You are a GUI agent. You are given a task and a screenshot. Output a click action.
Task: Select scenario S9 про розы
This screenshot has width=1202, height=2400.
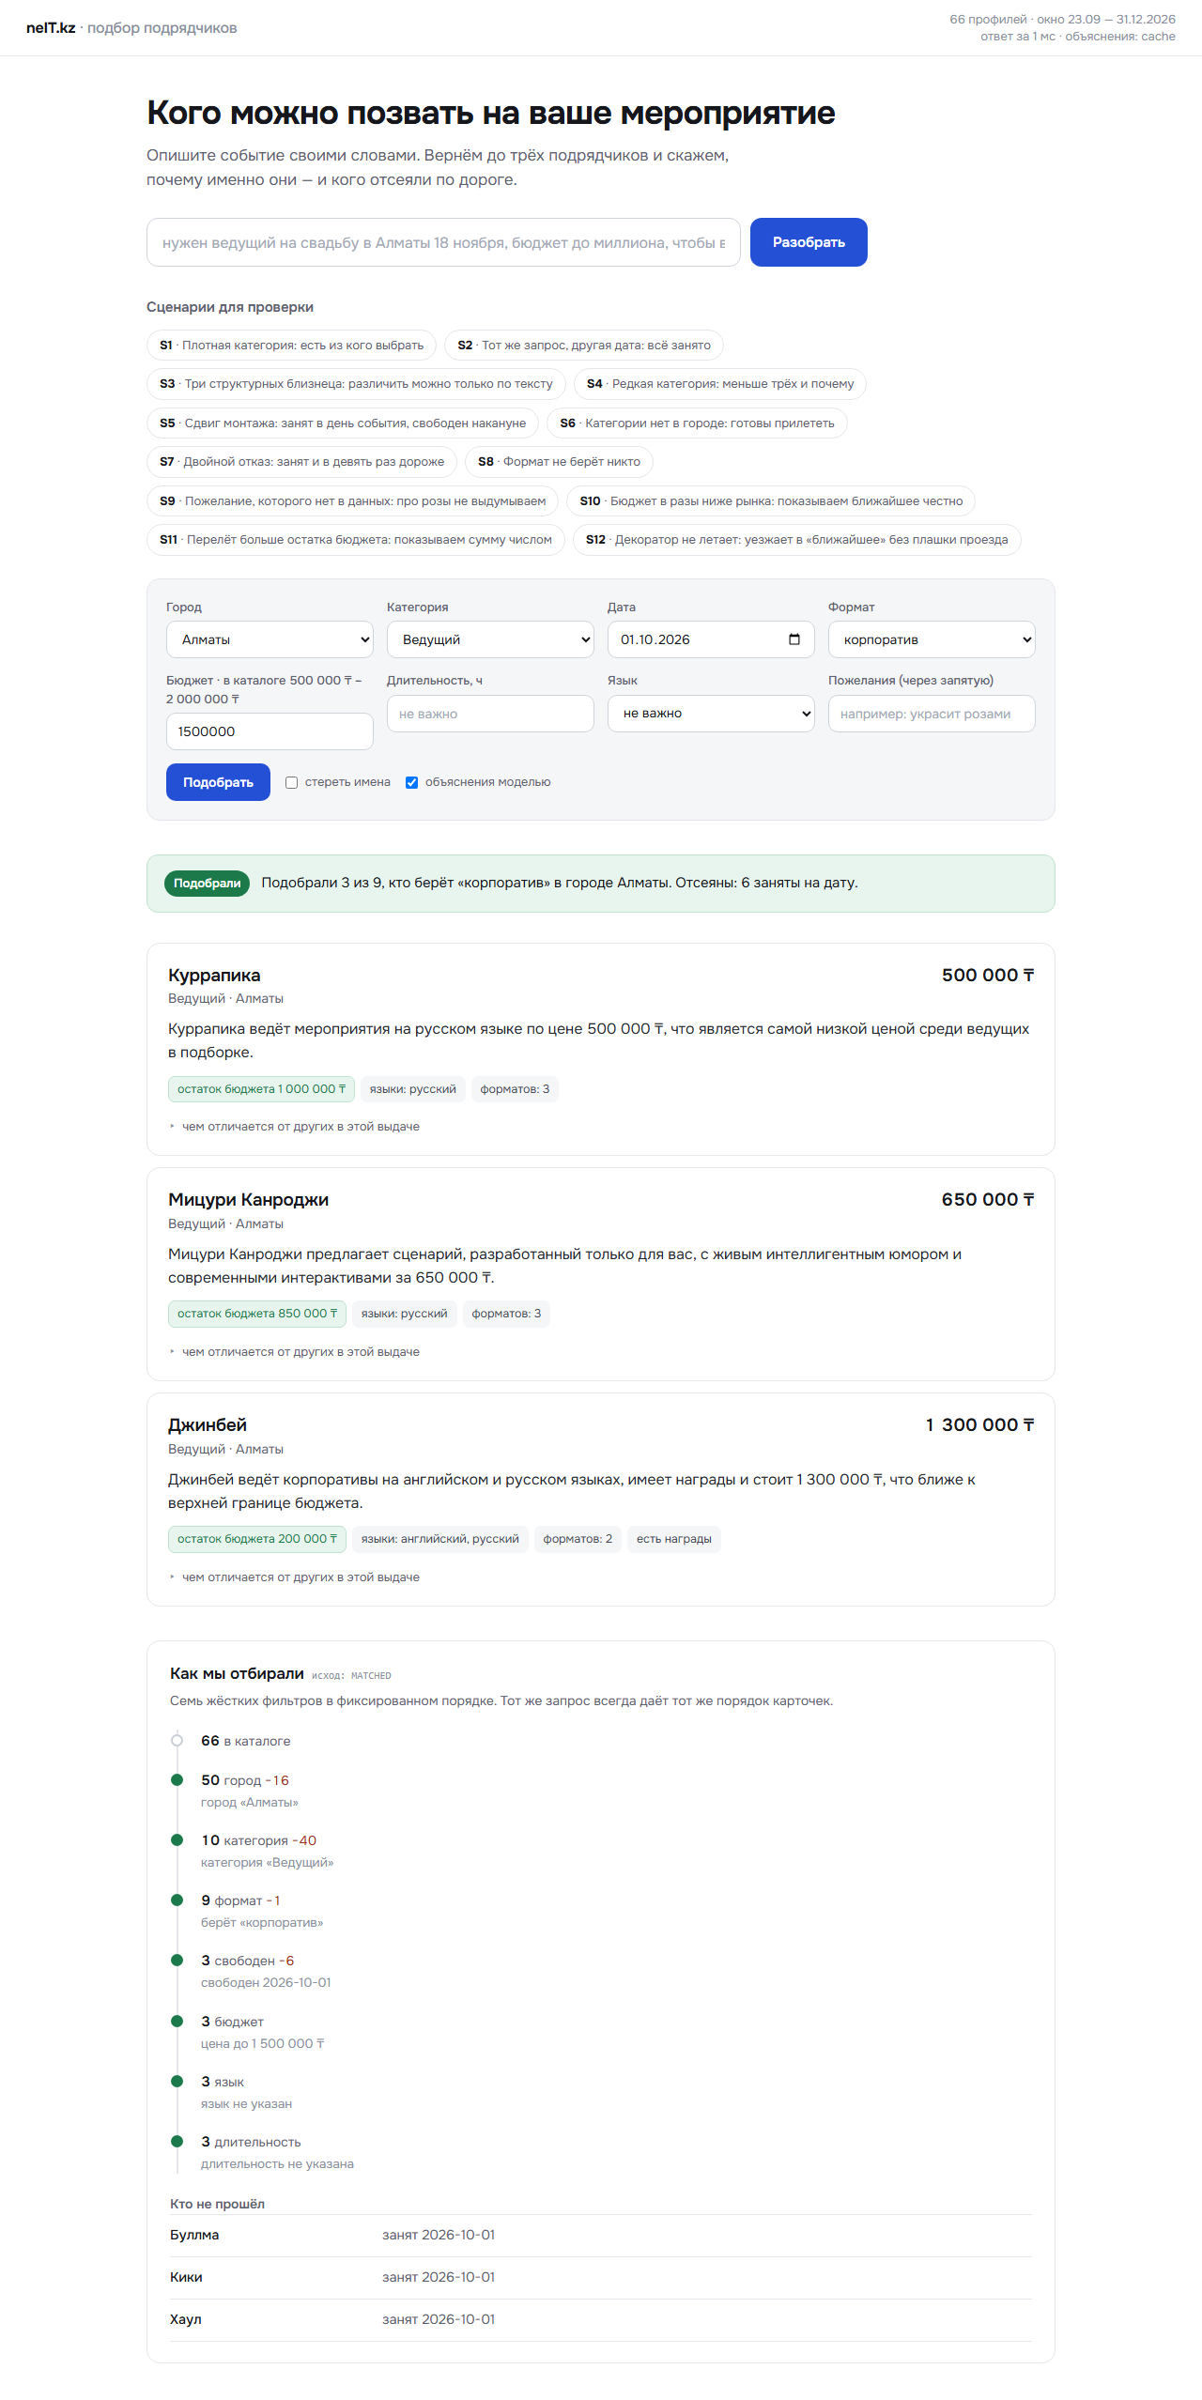352,501
